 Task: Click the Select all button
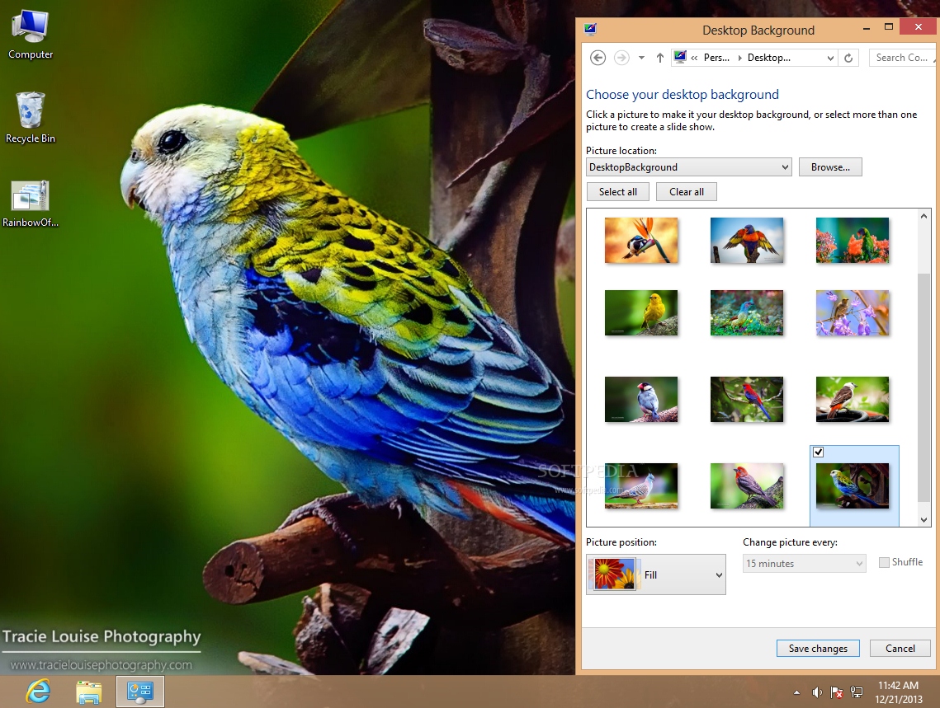[617, 191]
